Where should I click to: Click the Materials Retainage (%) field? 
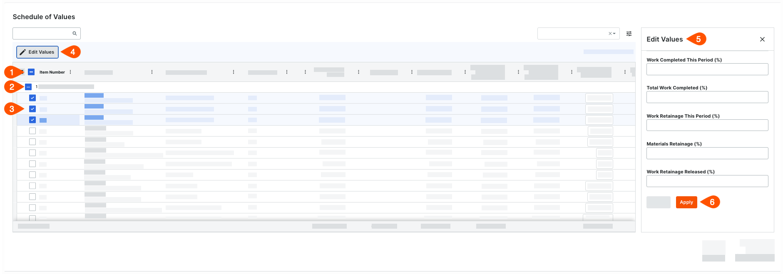pyautogui.click(x=707, y=153)
